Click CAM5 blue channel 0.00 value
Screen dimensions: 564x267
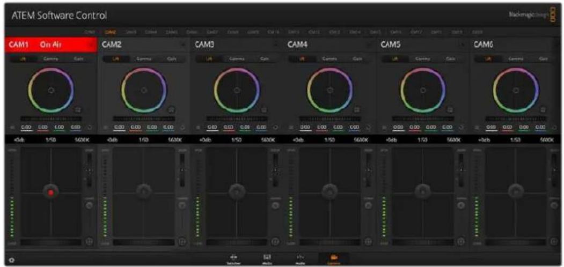448,127
